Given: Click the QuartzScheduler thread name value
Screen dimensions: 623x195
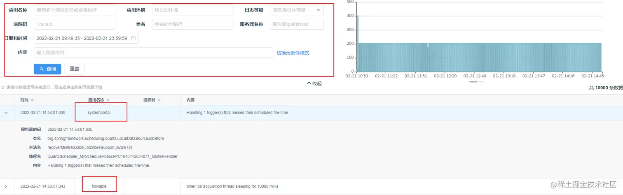Looking at the screenshot, I should [x=112, y=156].
